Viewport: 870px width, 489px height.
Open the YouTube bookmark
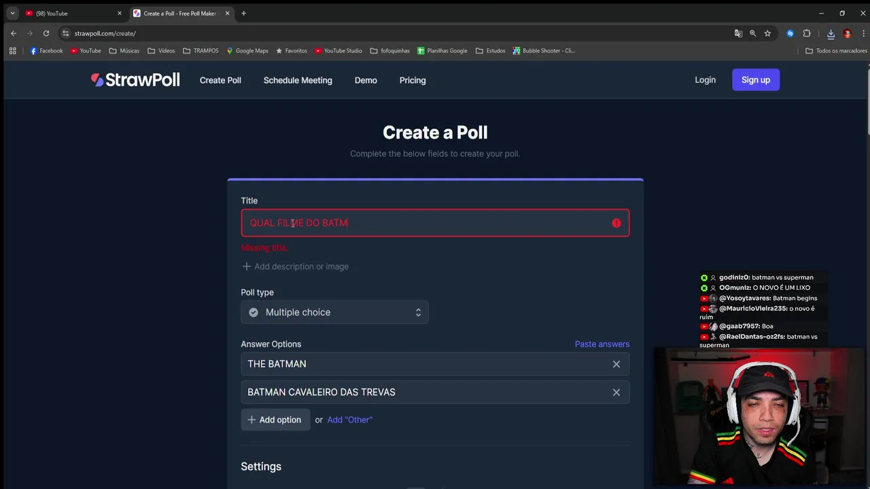pyautogui.click(x=86, y=51)
